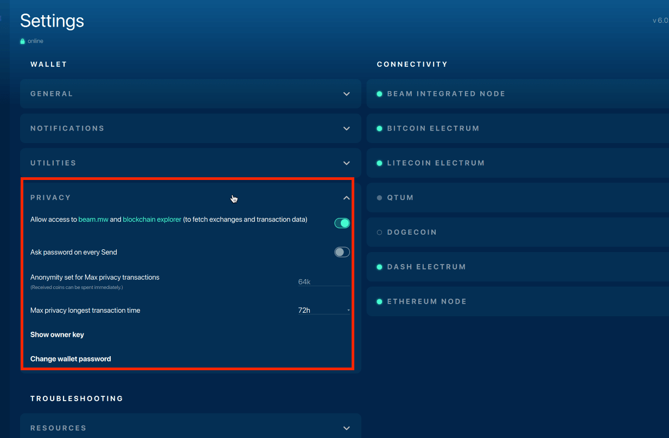Expand the Notifications section chevron
Screen dimensions: 669x438
tap(347, 128)
